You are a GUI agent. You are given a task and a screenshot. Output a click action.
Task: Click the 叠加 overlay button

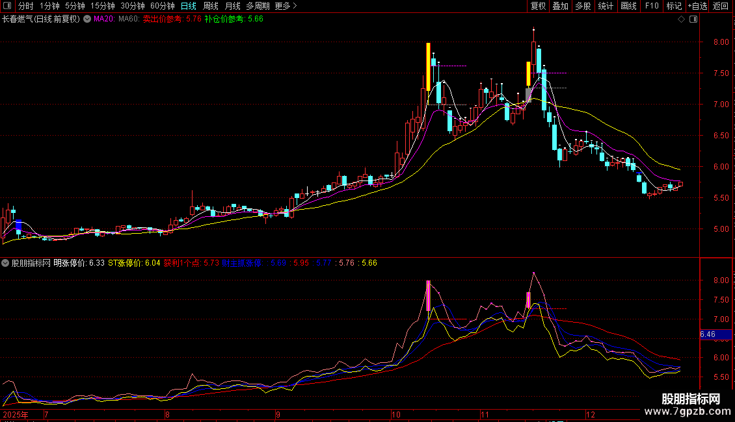click(560, 6)
